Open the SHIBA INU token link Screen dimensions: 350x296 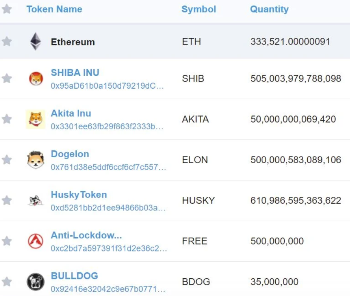pos(75,72)
